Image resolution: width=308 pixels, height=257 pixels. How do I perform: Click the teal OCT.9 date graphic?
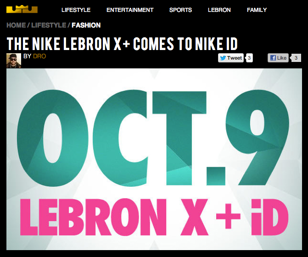153,138
